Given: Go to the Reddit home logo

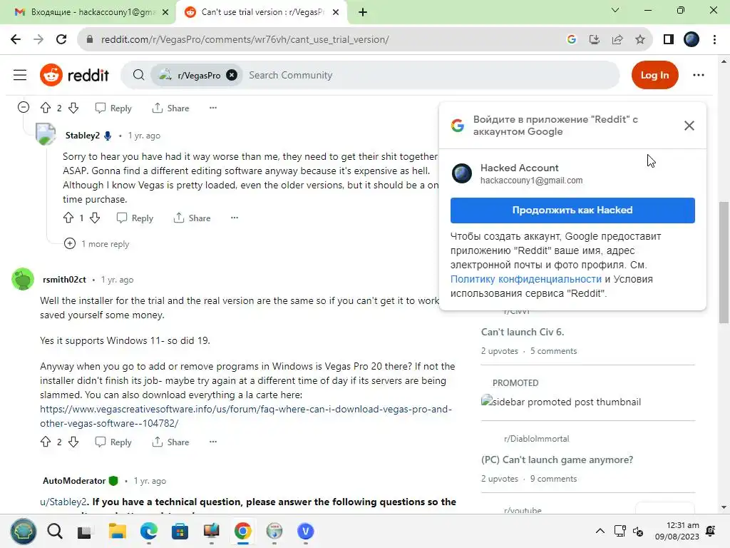Looking at the screenshot, I should tap(74, 75).
